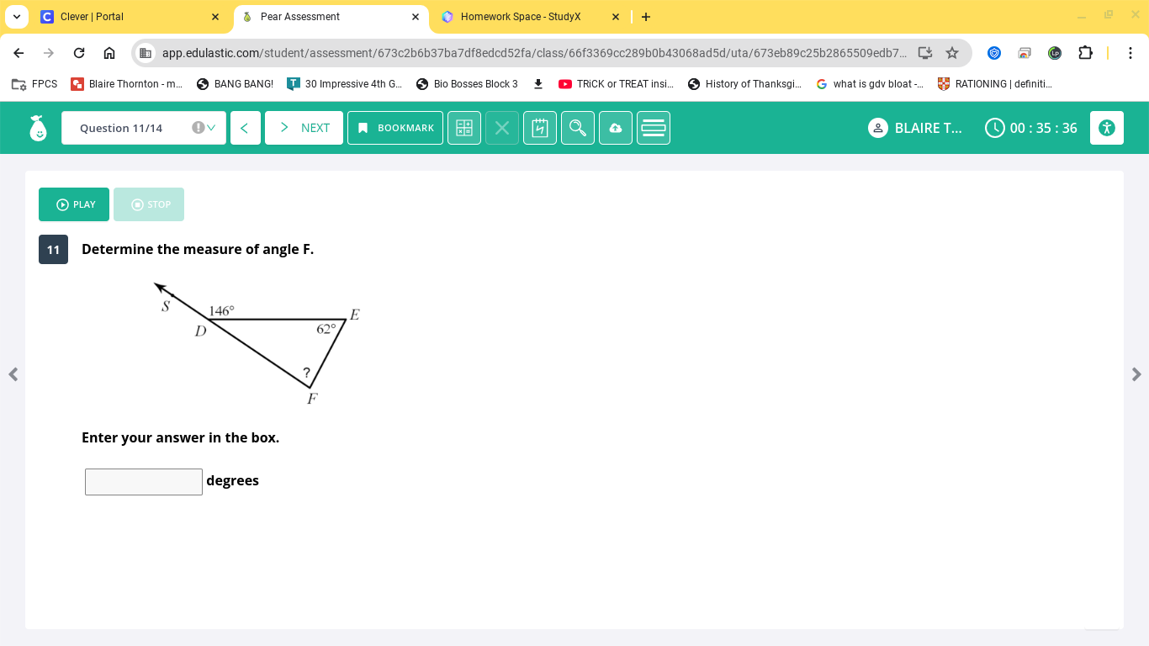Click the 00 : 35 : 36 timer

[1044, 128]
